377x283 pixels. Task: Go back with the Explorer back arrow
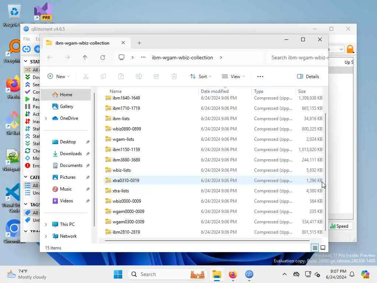(50, 57)
